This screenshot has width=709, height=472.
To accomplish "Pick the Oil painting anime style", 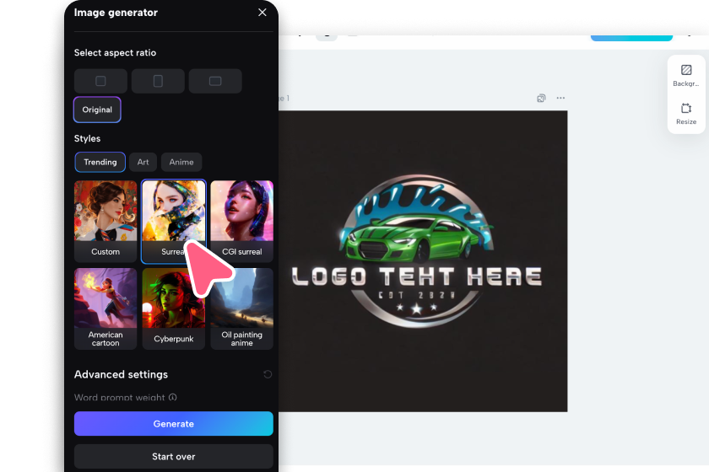I will coord(242,309).
